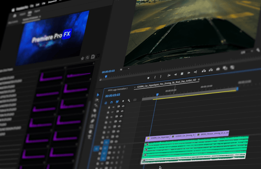Hide track V8 with eye icon
The width and height of the screenshot is (261, 169).
coord(123,106)
